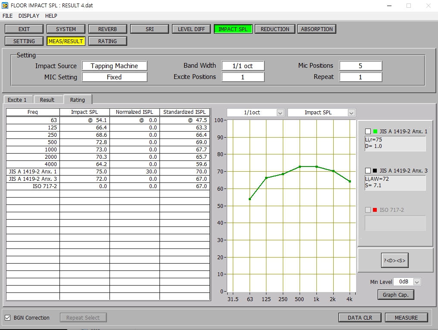
Task: Select the 63 frequency row cell
Action: (33, 120)
